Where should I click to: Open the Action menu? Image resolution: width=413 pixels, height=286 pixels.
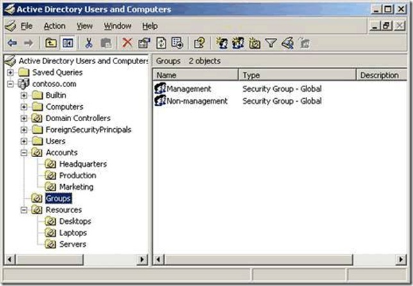[55, 26]
